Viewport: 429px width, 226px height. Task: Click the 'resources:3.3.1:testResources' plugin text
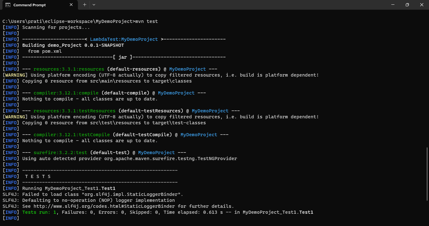tap(74, 111)
